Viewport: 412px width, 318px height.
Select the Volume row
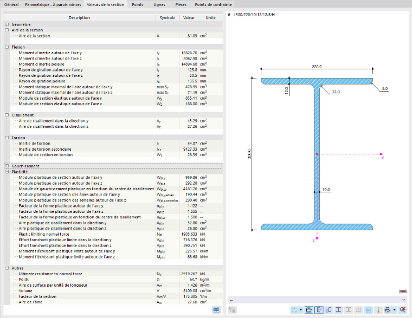point(117,291)
